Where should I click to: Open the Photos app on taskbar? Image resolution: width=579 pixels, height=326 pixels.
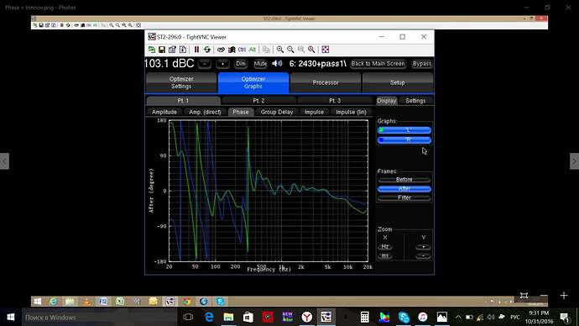(442, 317)
